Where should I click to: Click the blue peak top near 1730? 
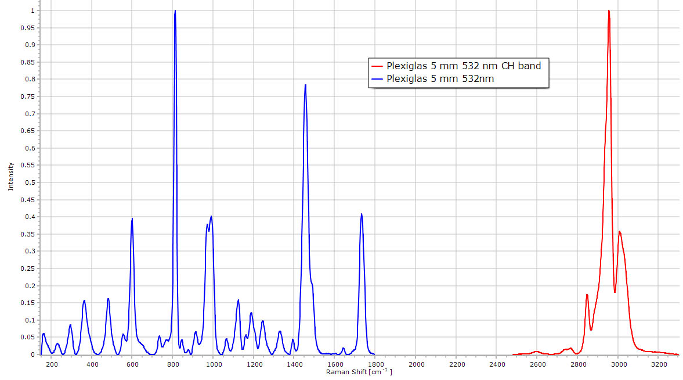362,214
